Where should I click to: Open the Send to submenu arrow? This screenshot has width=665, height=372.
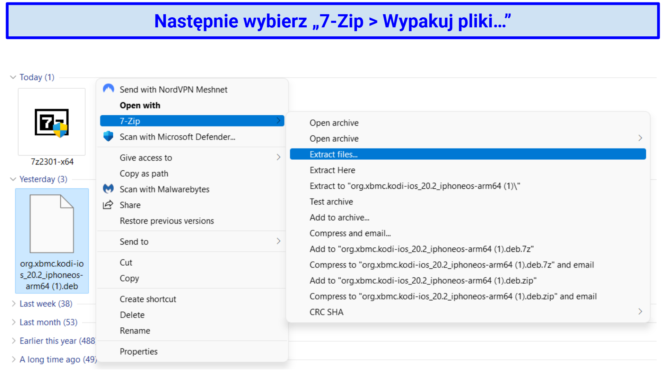tap(279, 241)
